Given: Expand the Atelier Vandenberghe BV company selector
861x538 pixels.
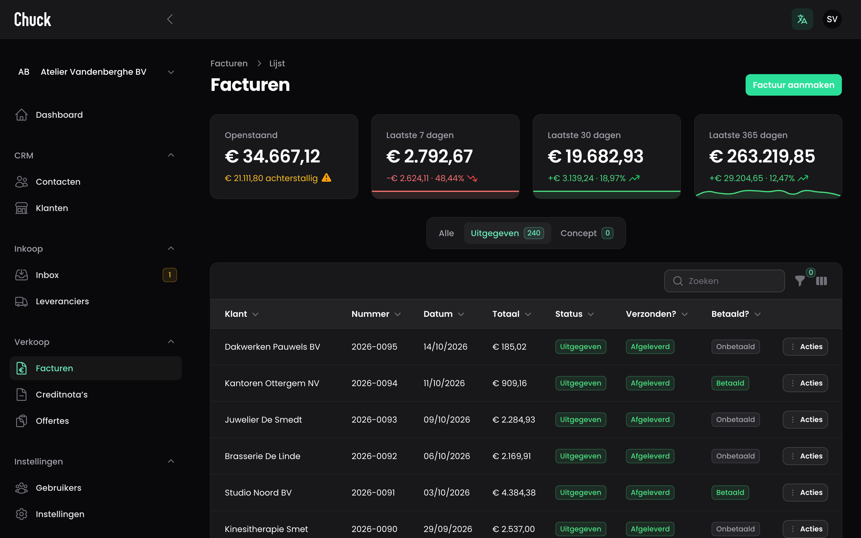Looking at the screenshot, I should [x=95, y=72].
